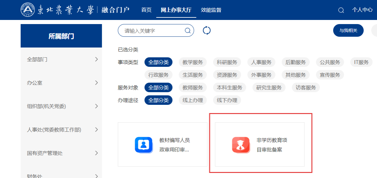Click the header search magnifier icon

341,10
